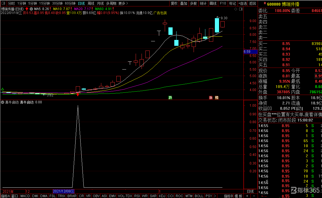Select RSI indicator
Image resolution: width=322 pixels, height=198 pixels.
click(137, 196)
